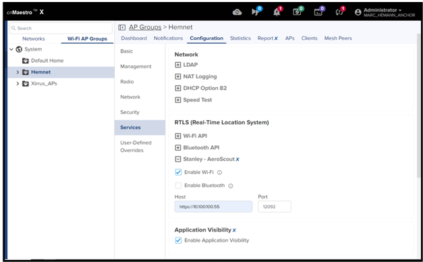Select Xirrus_APs in the tree
The width and height of the screenshot is (423, 262).
click(44, 84)
